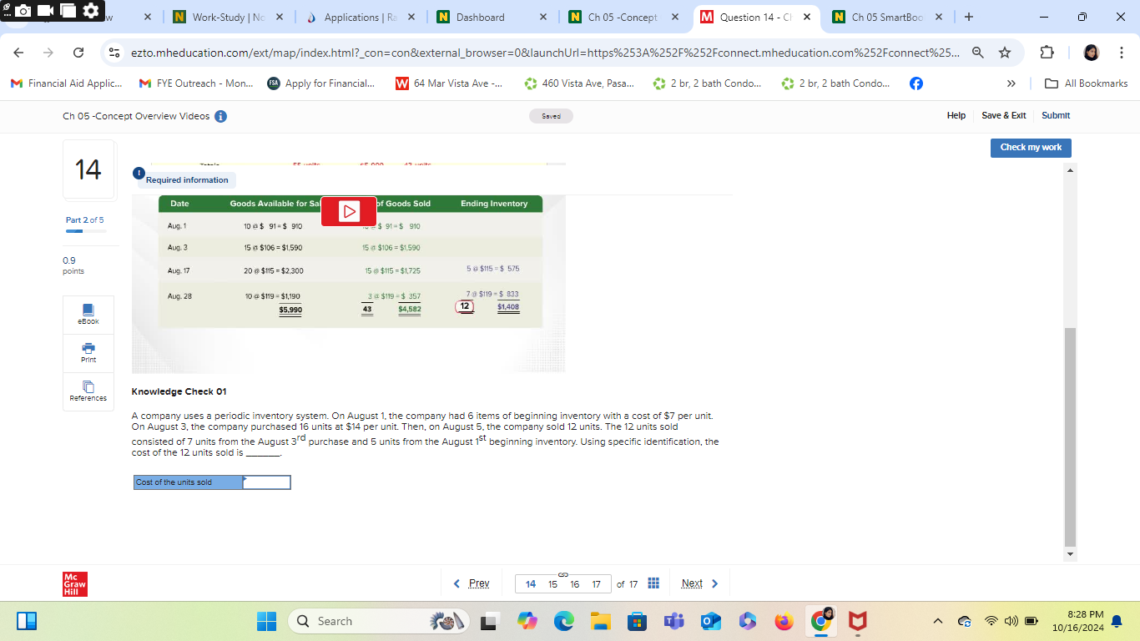The width and height of the screenshot is (1140, 641).
Task: Switch to the Ch 05 SmartBook tab
Action: [886, 17]
